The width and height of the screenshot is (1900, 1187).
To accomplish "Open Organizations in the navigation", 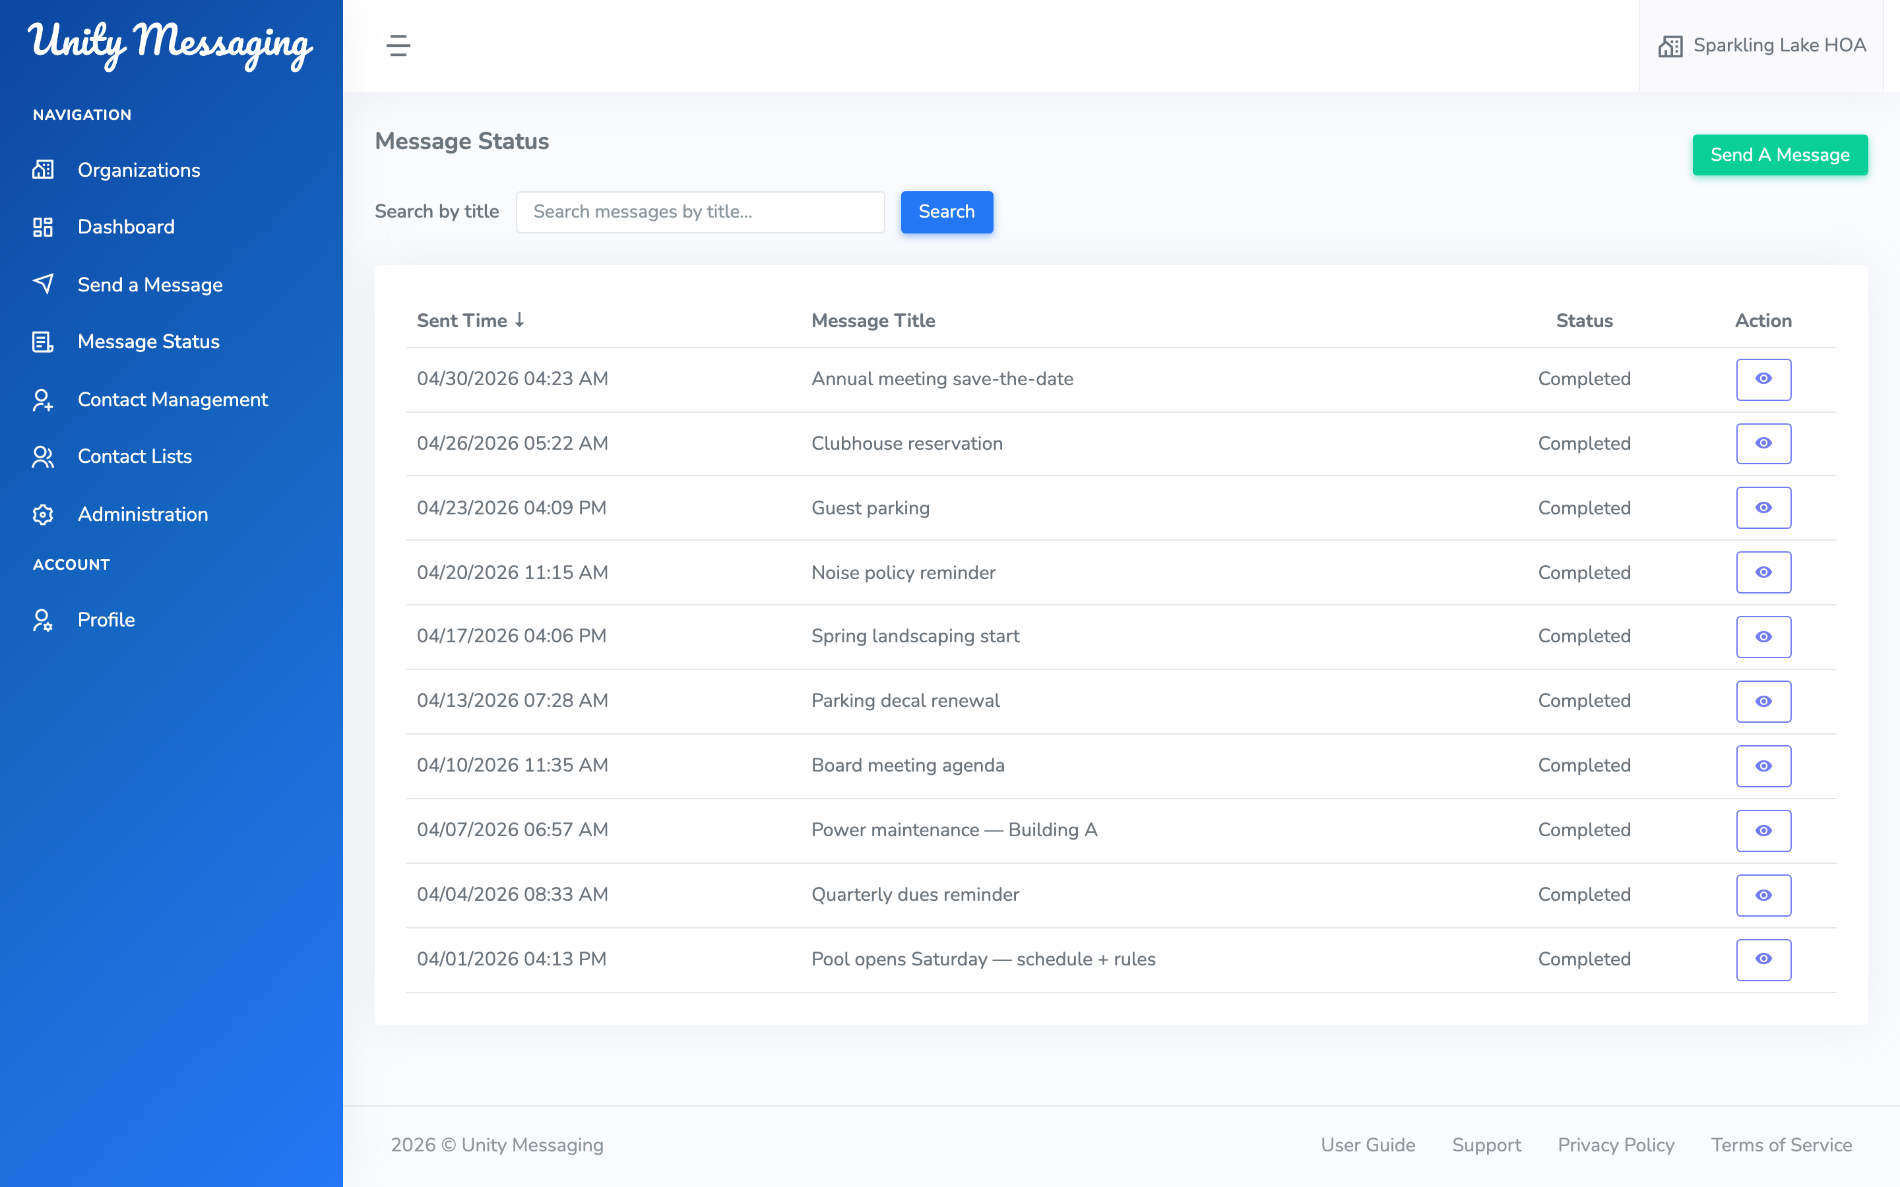I will (x=139, y=169).
